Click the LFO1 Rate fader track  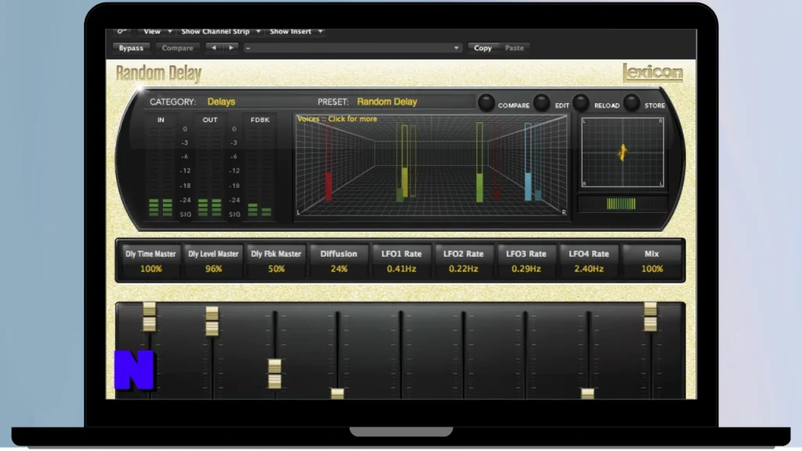click(400, 355)
